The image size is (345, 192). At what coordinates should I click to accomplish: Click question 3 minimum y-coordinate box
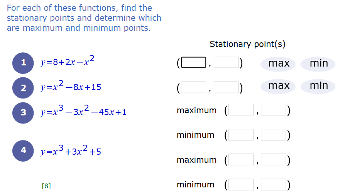point(274,135)
